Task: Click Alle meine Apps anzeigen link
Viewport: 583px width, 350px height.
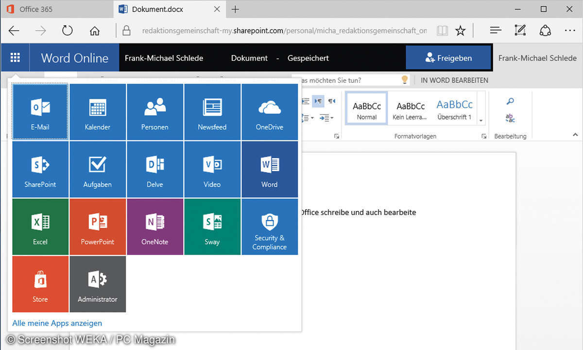Action: pos(57,323)
